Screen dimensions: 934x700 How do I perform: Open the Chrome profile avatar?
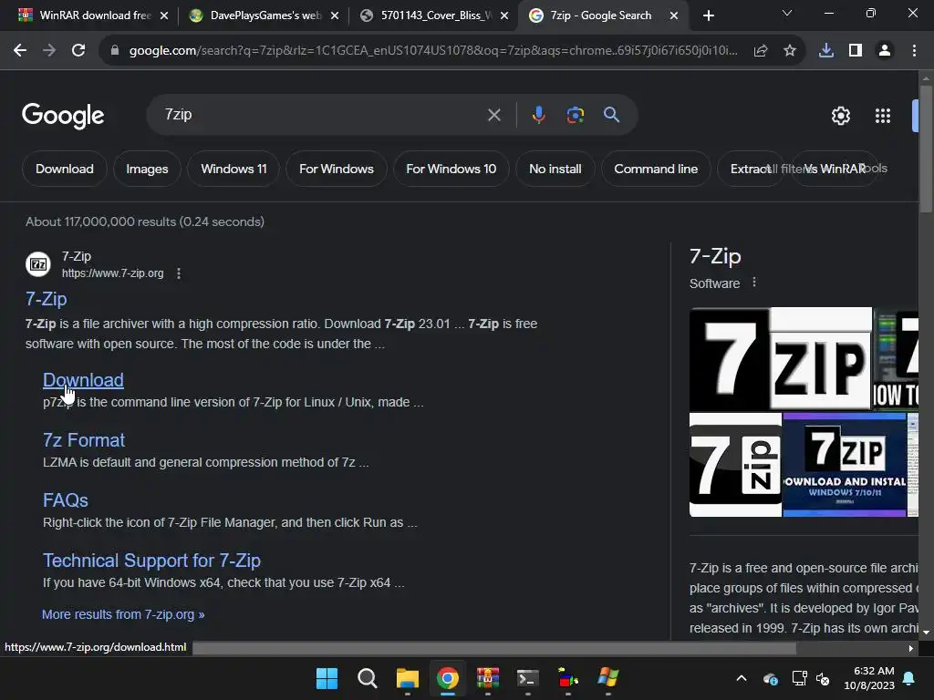tap(885, 51)
